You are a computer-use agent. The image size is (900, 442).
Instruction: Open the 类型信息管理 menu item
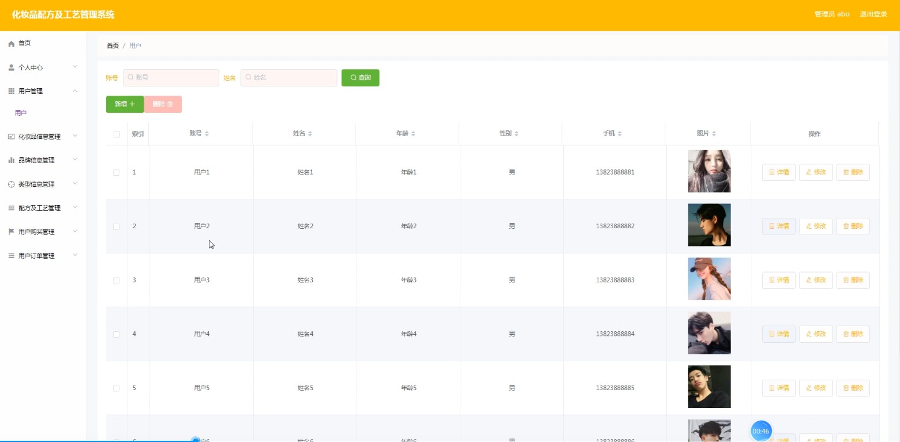click(36, 184)
